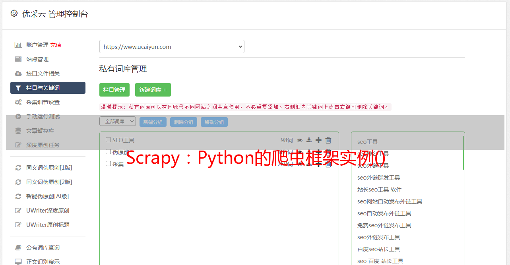Click the 新建分组 button
Image resolution: width=510 pixels, height=265 pixels.
153,122
